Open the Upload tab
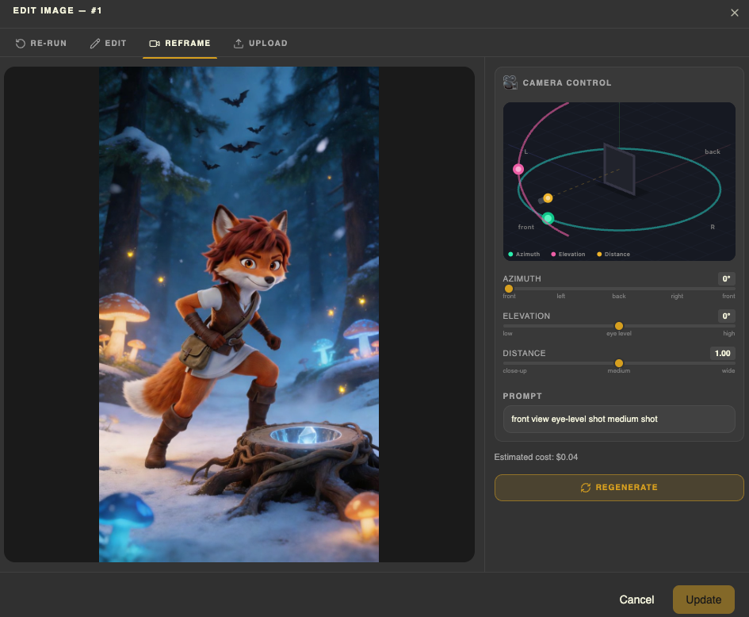 260,44
